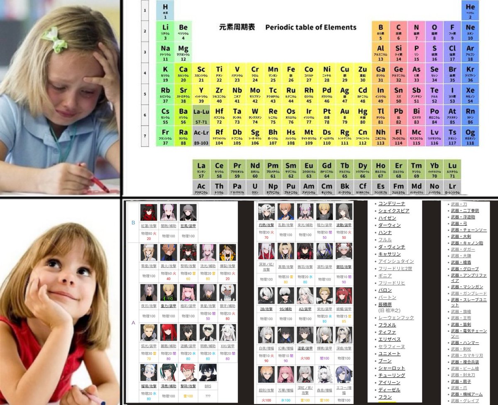Click the 武器・マシンガン link
Image resolution: width=498 pixels, height=405 pixels.
coord(467,287)
